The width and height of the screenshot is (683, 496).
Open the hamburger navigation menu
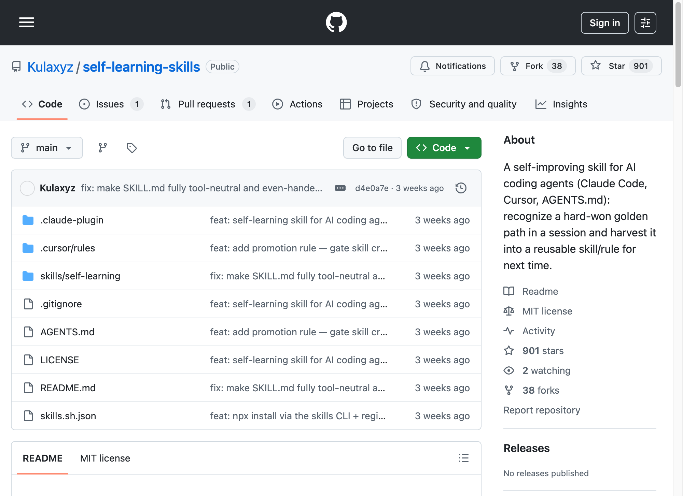tap(26, 23)
